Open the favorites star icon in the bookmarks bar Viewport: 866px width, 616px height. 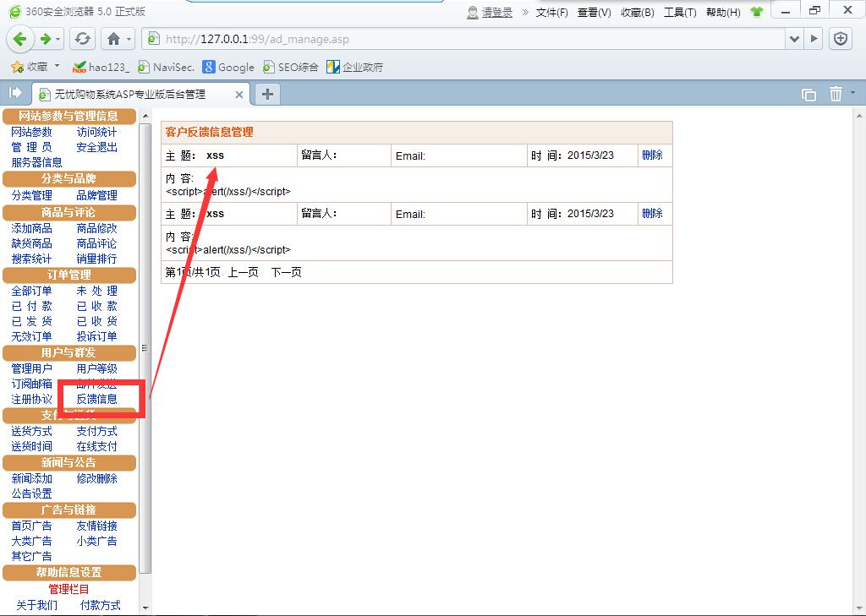click(x=17, y=68)
